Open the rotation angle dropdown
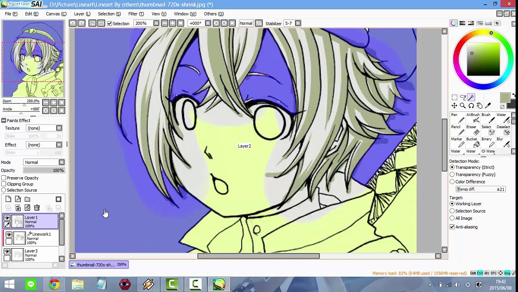Image resolution: width=518 pixels, height=292 pixels. [208, 23]
